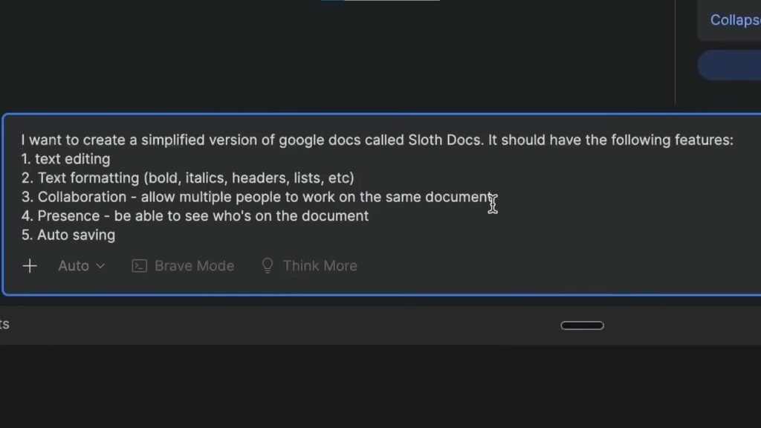
Task: Click the chevron arrow next to Auto
Action: click(x=100, y=266)
